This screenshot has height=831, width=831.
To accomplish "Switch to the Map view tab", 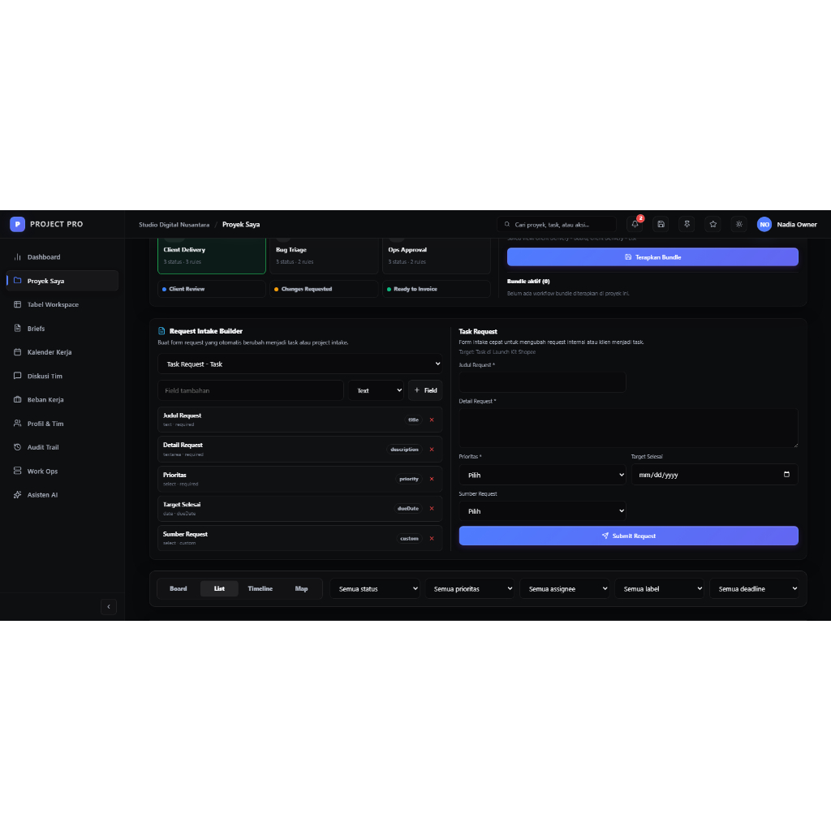I will 301,589.
